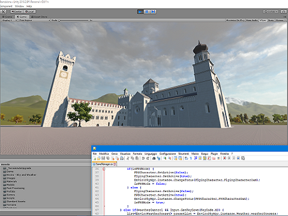Open Unity's Help menu

click(29, 6)
